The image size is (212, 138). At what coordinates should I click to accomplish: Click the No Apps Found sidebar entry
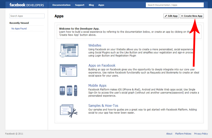coord(19,29)
